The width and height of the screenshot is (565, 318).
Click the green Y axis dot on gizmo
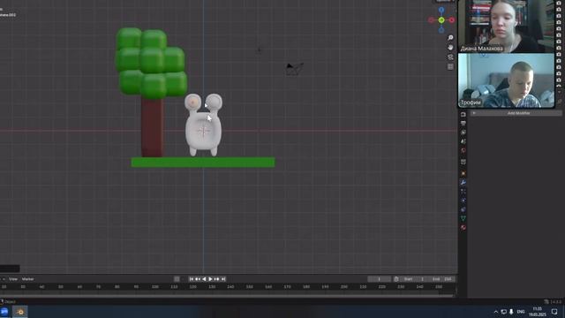coord(441,20)
